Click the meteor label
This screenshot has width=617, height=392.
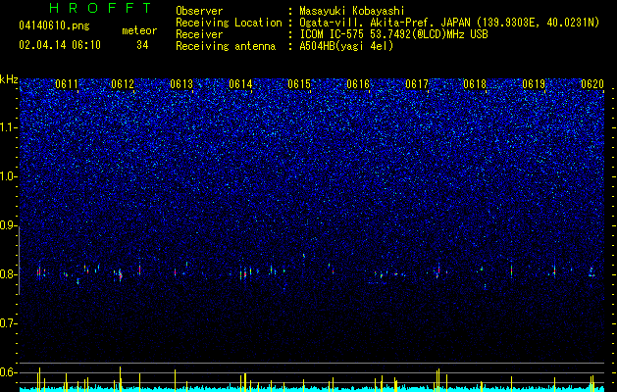coord(139,30)
